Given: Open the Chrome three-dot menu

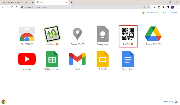Looking at the screenshot, I should [x=177, y=7].
